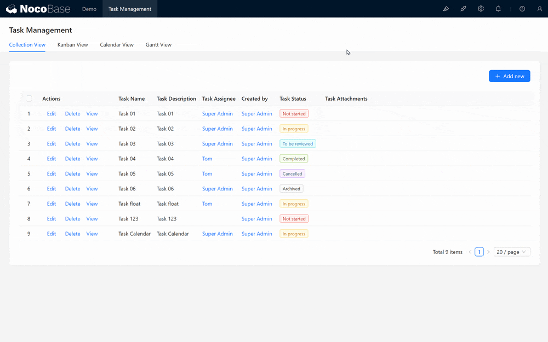Go to previous page arrow
Viewport: 548px width, 342px height.
[x=470, y=252]
